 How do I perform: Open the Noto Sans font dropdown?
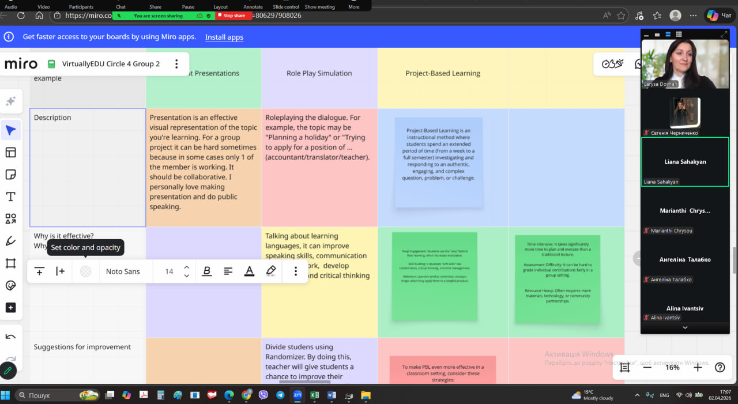coord(123,271)
